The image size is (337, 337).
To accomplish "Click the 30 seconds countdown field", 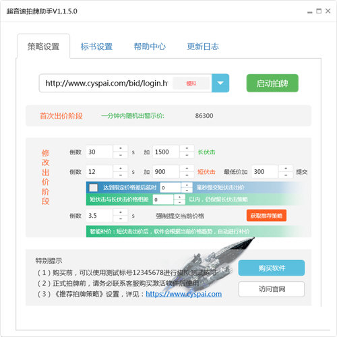I will 99,152.
